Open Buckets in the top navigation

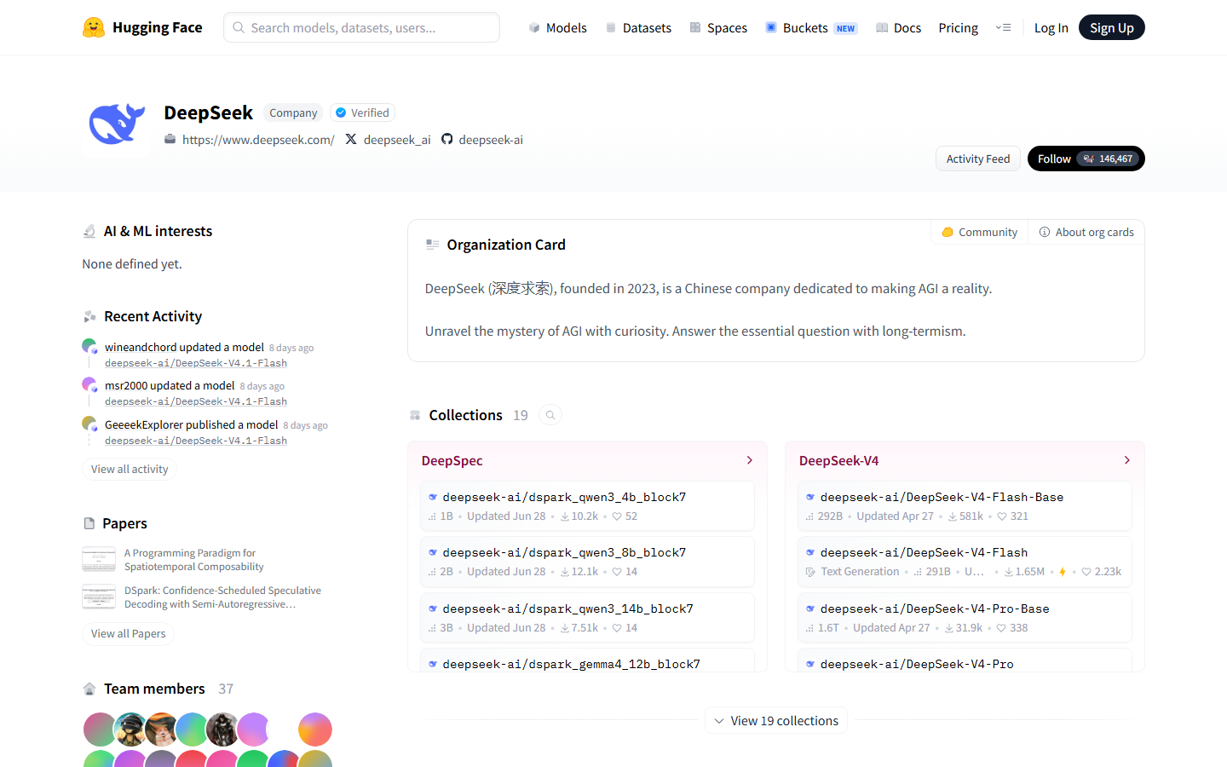coord(811,28)
